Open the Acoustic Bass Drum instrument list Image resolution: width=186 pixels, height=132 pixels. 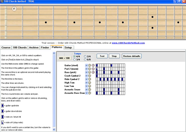[86, 93]
